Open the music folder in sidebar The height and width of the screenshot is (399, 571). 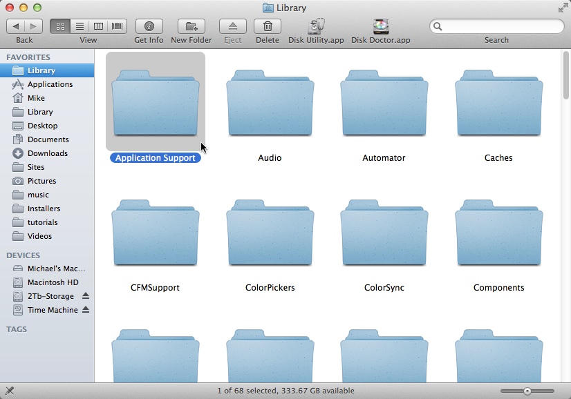coord(47,195)
